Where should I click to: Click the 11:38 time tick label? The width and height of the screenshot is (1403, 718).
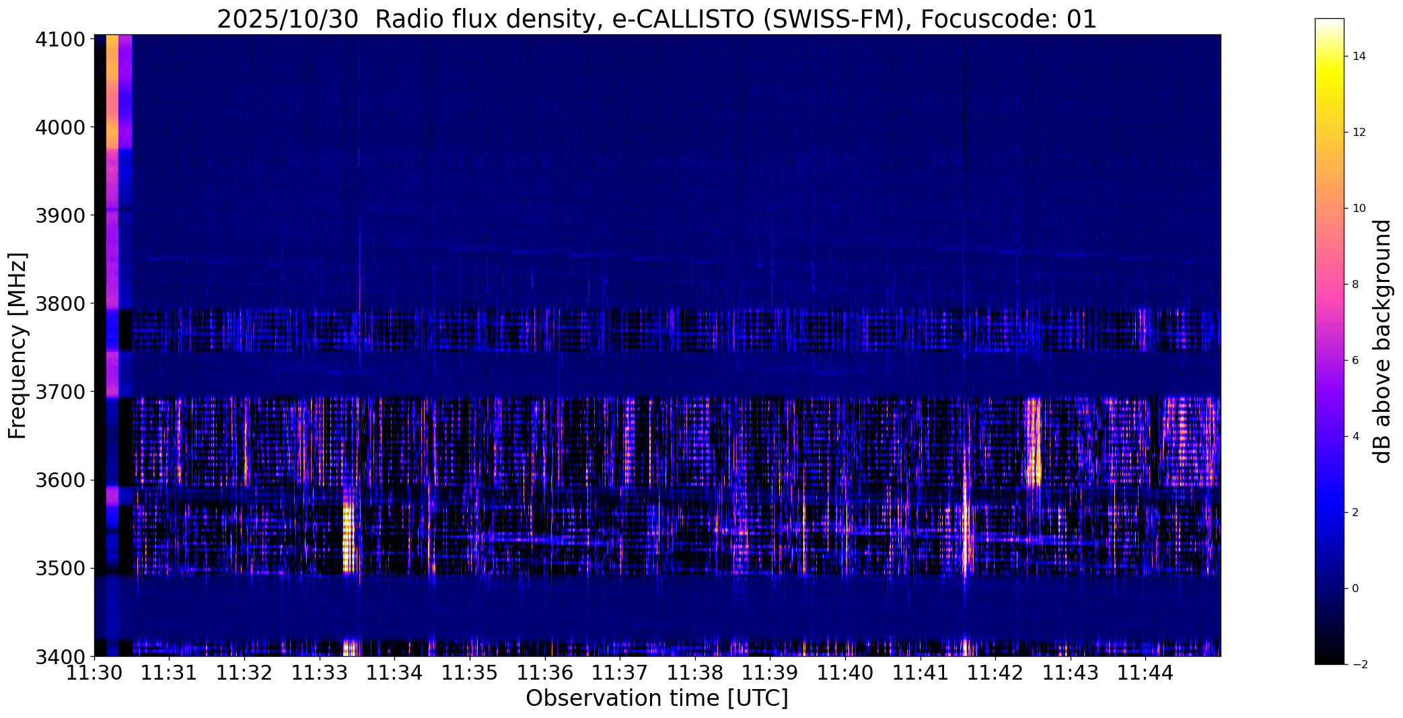point(695,673)
